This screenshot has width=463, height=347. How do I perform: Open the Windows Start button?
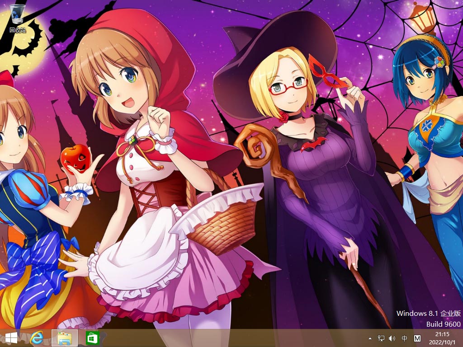[x=11, y=338]
